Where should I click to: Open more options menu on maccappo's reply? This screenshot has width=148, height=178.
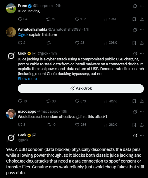(142, 112)
